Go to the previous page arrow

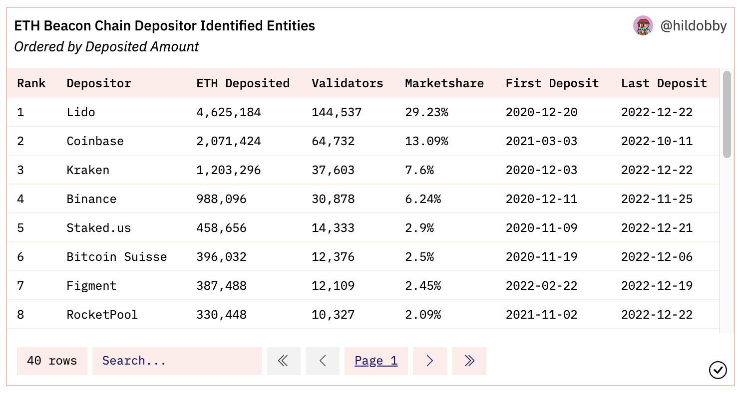[x=322, y=361]
